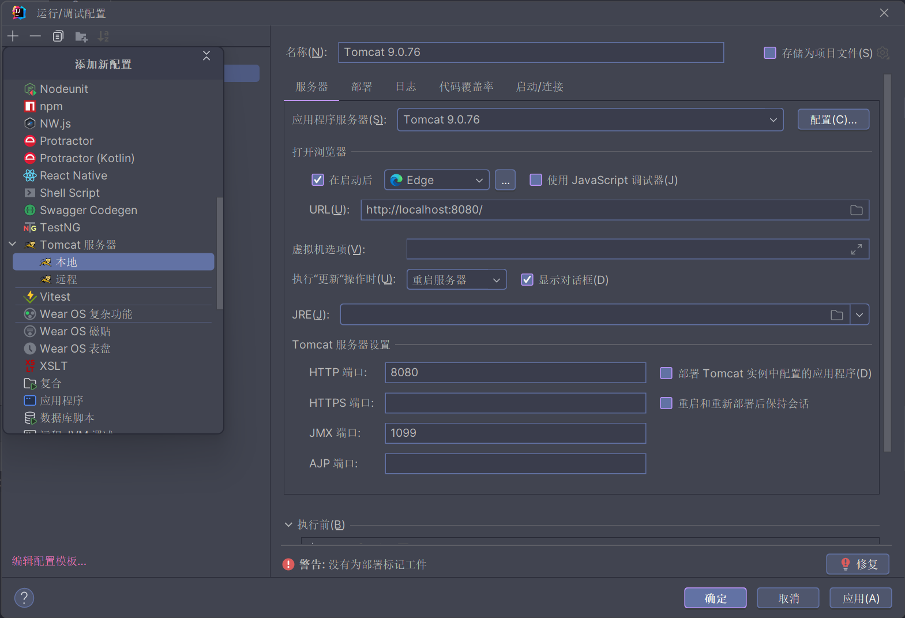Enable the store as project file checkbox

770,53
